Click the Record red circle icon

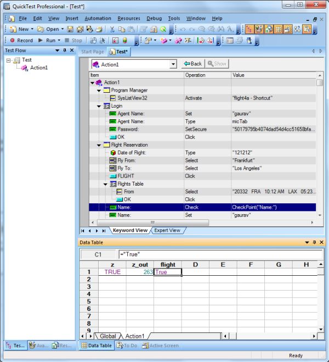[13, 41]
